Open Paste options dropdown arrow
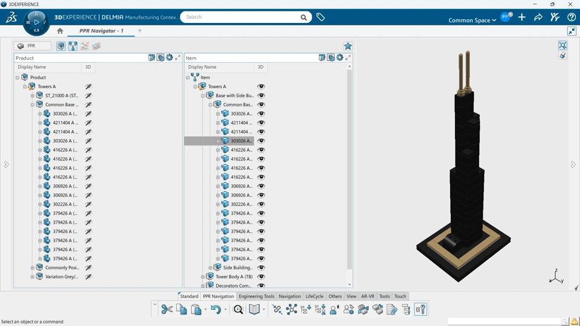580x326 pixels. click(x=205, y=309)
